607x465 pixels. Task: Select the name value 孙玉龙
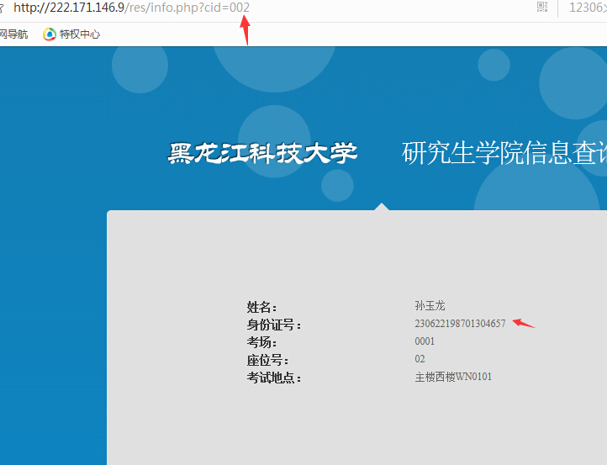click(x=430, y=306)
